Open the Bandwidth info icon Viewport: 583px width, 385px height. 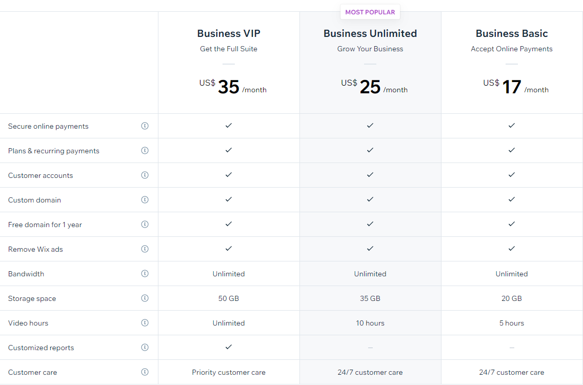pyautogui.click(x=145, y=274)
